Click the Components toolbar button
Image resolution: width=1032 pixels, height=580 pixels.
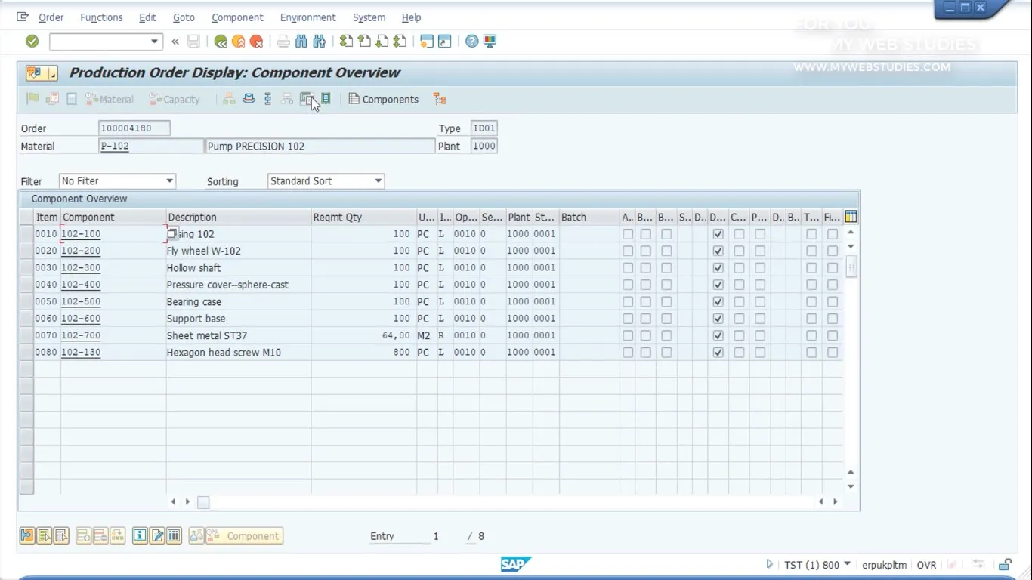pos(383,99)
